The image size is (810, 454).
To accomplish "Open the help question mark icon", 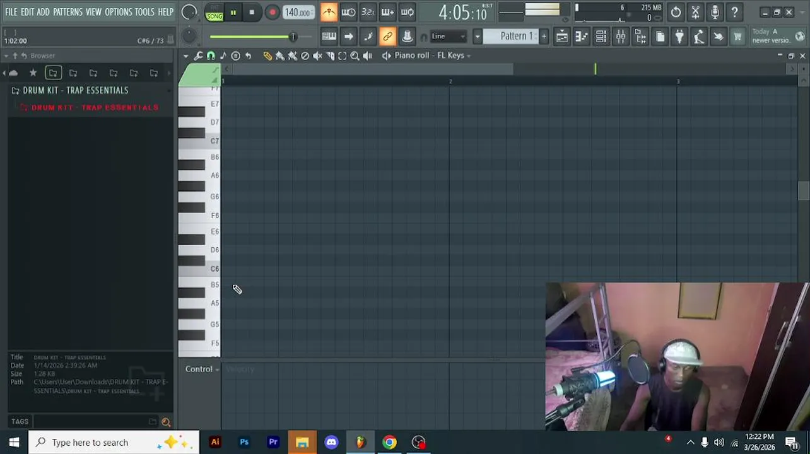I will pos(734,12).
